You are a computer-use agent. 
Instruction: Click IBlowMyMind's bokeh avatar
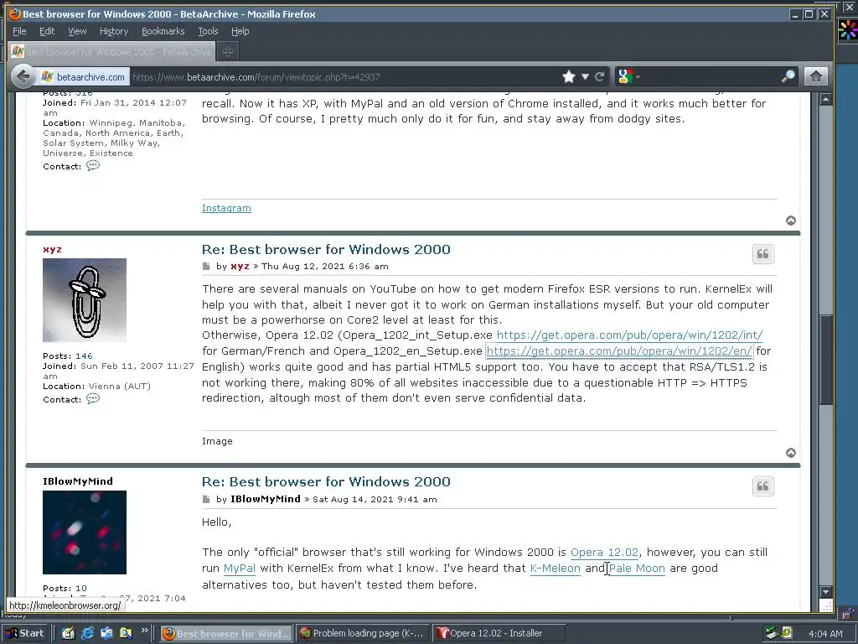click(85, 532)
